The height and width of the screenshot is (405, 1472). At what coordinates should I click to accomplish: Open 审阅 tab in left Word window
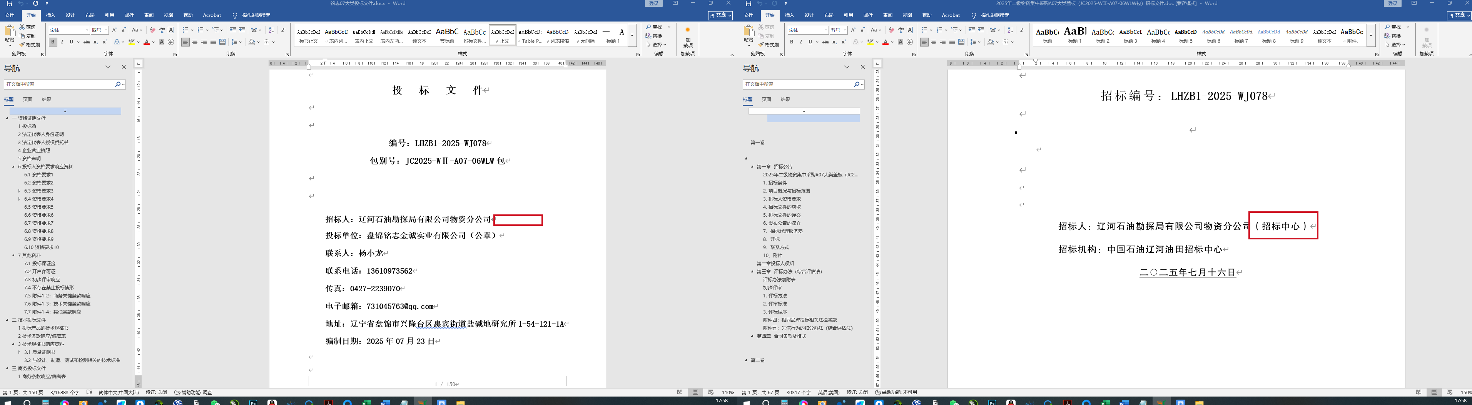pos(149,15)
